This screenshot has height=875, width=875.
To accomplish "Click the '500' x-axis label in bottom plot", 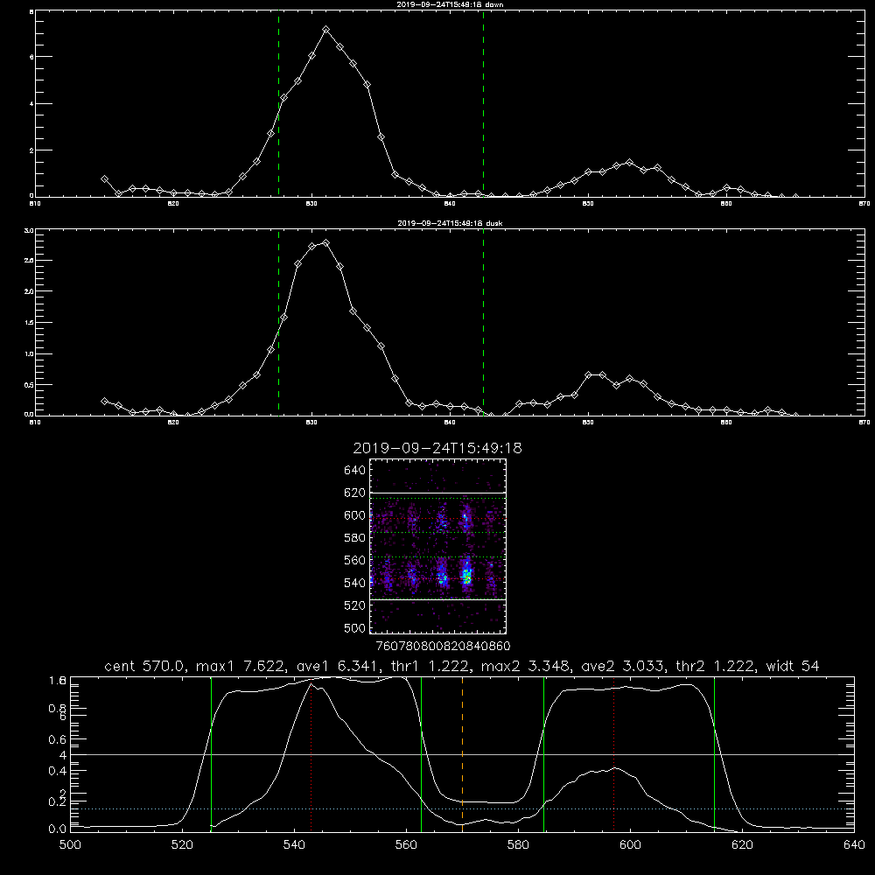I will (x=70, y=845).
